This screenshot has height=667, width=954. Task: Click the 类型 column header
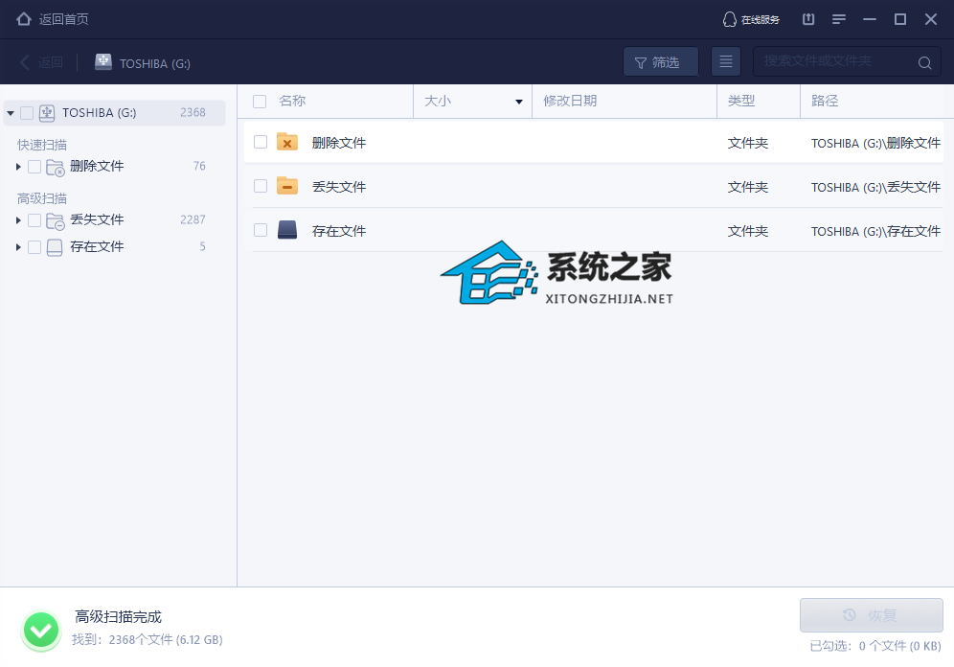tap(741, 102)
